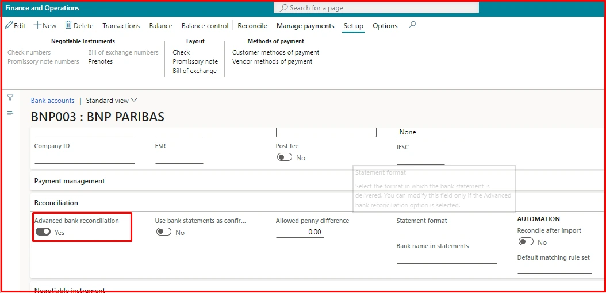Click the IFSC field
The image size is (606, 293).
[420, 160]
